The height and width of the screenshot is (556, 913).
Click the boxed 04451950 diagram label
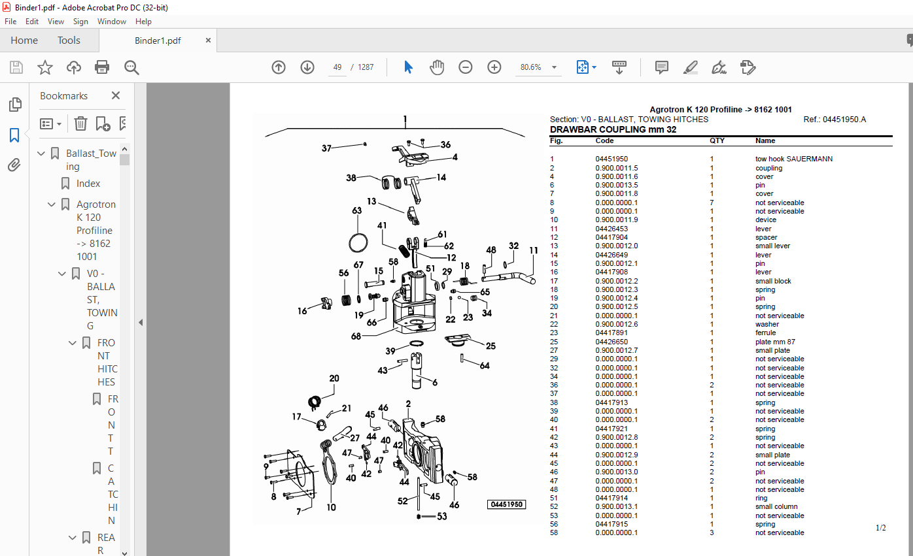[x=507, y=504]
